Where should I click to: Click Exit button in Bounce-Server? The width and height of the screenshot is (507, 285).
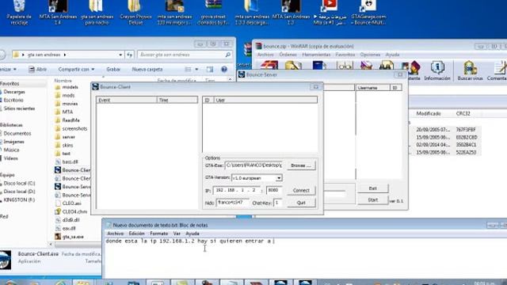[x=372, y=188]
